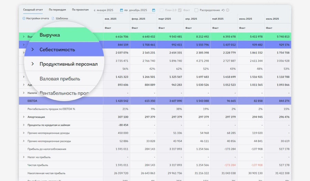
Task: Toggle the Факт checkbox
Action: tap(180, 10)
